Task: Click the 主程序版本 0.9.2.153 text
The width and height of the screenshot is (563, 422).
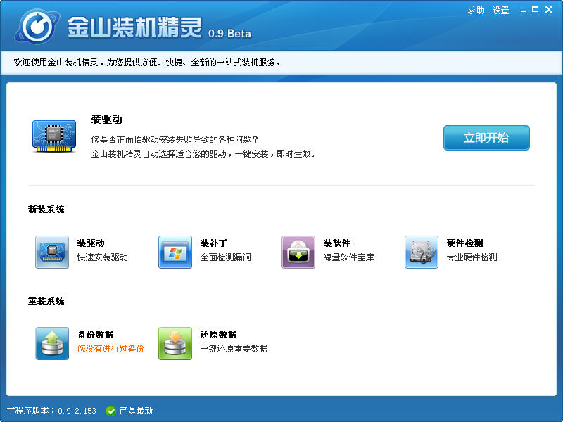Action: coord(51,411)
